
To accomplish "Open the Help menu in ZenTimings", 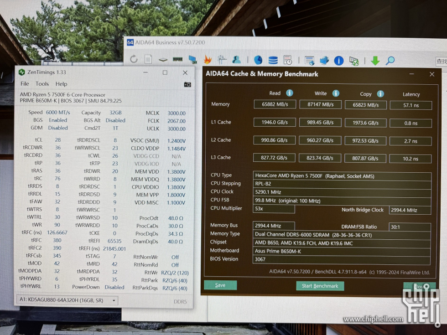I will tap(61, 84).
